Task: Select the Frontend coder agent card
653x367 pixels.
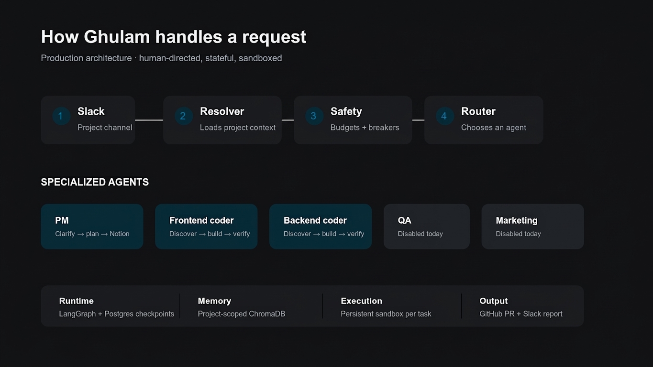Action: tap(206, 227)
